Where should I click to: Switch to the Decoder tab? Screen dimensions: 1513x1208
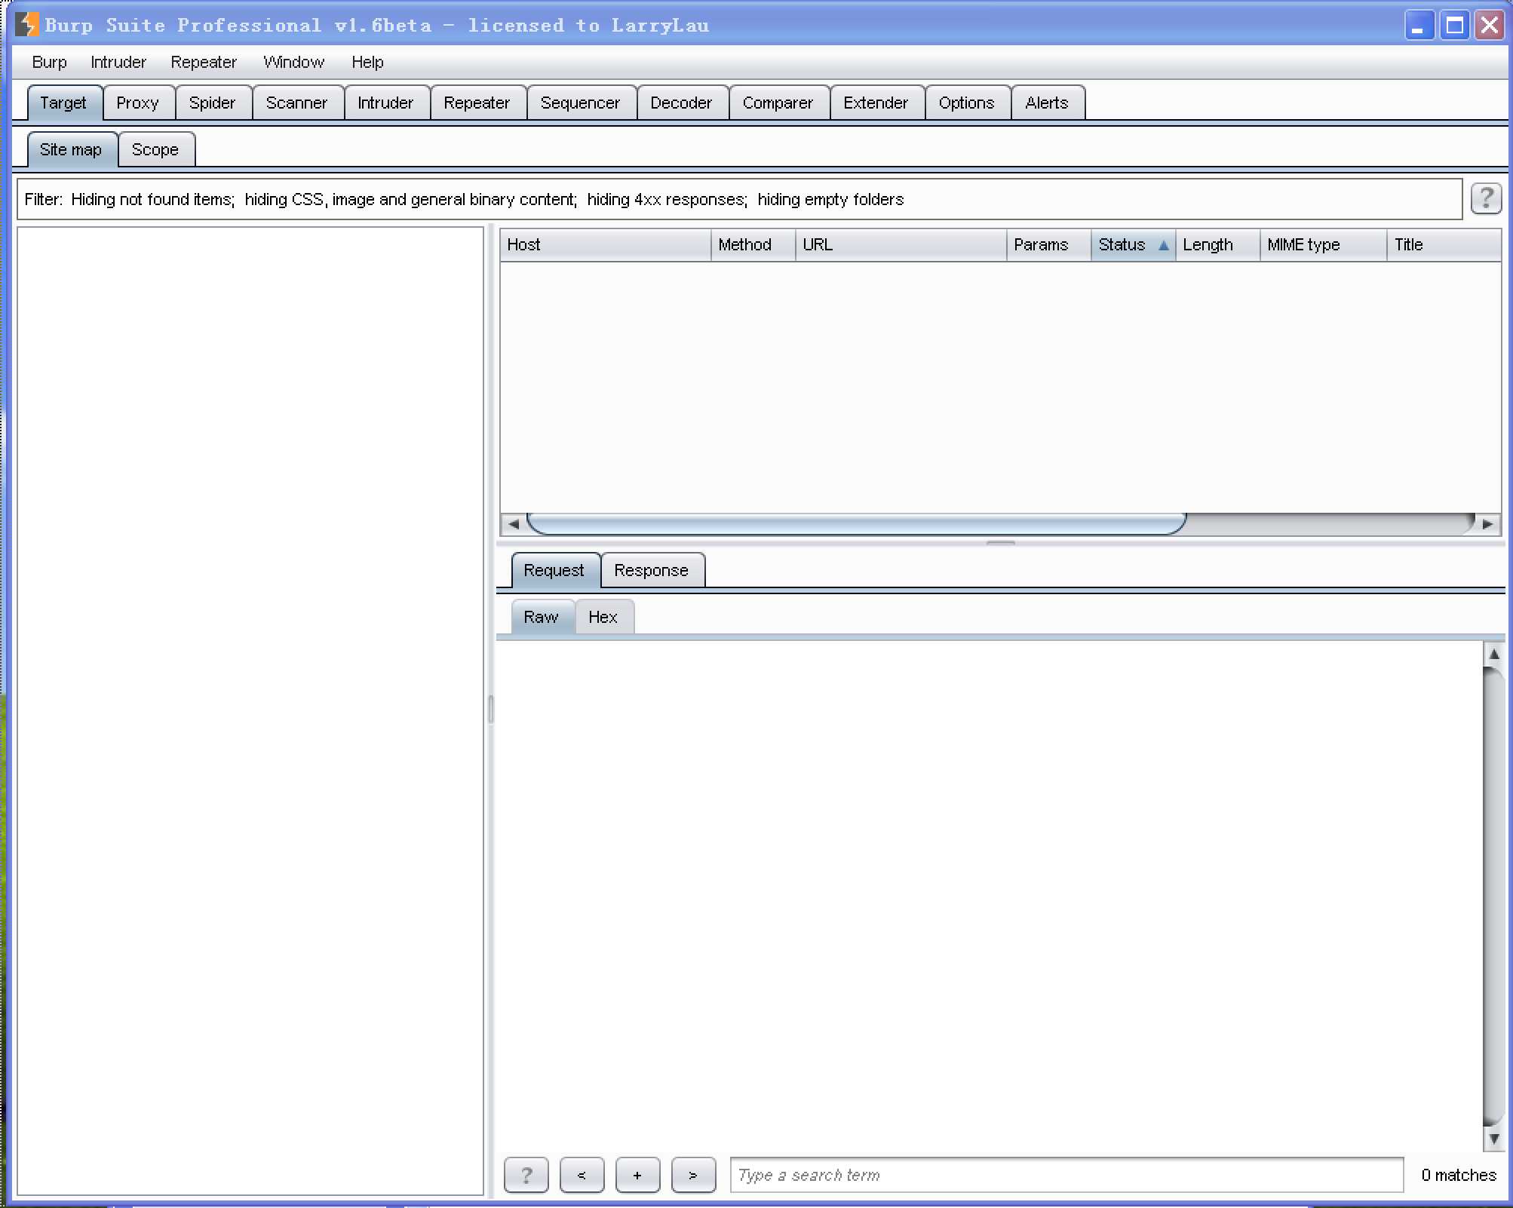coord(681,103)
